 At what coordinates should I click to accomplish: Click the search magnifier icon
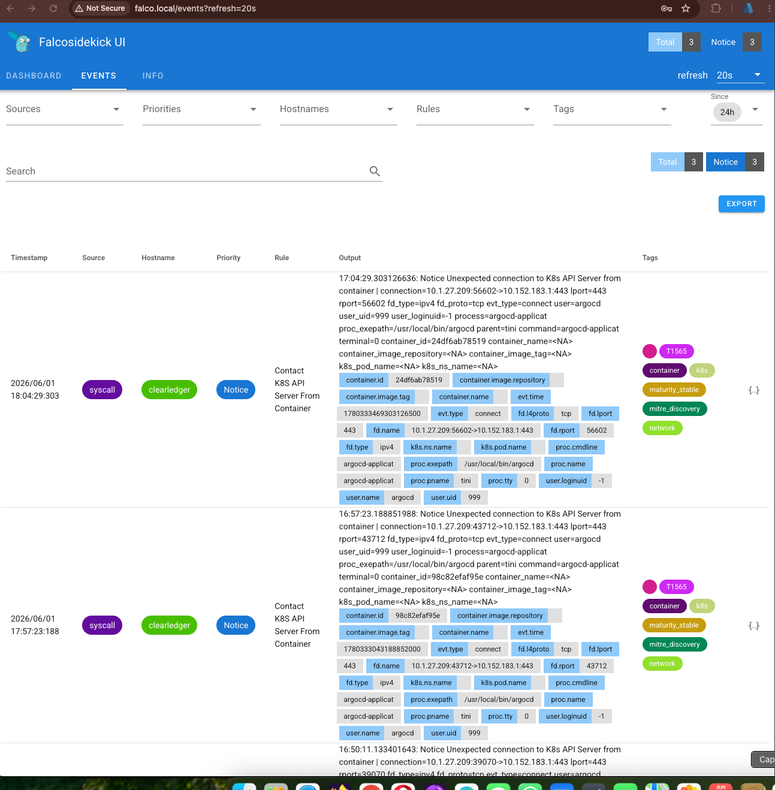(x=375, y=171)
